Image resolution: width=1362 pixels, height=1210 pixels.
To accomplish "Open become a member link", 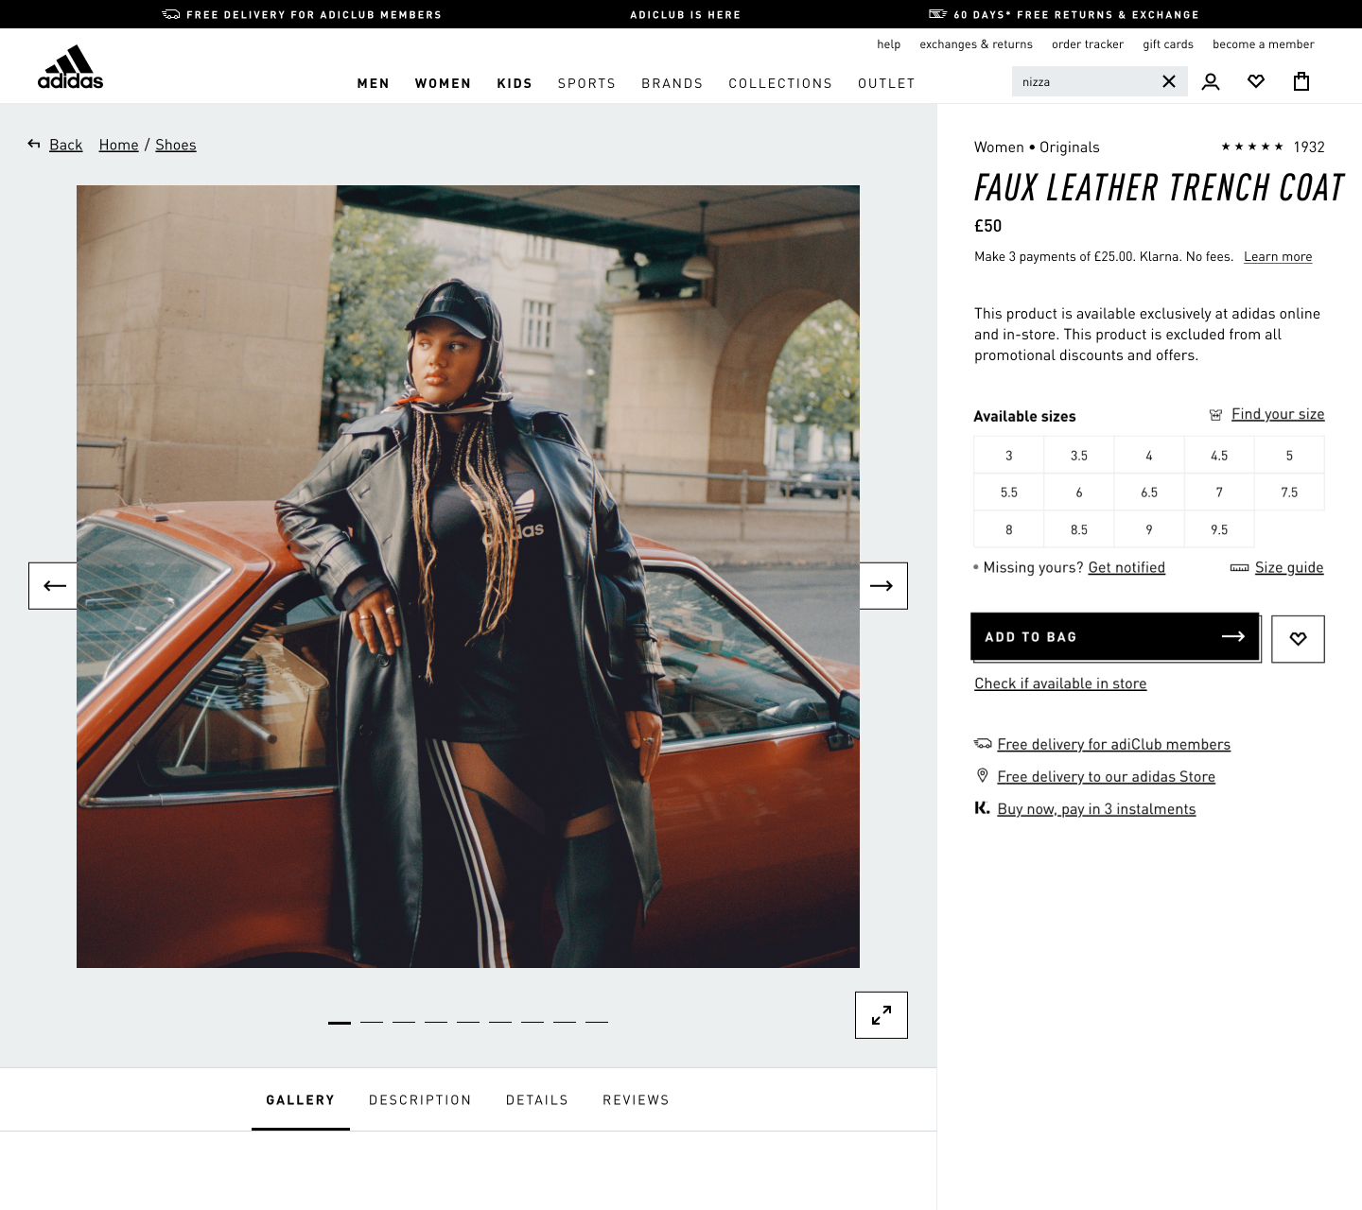I will coord(1264,44).
